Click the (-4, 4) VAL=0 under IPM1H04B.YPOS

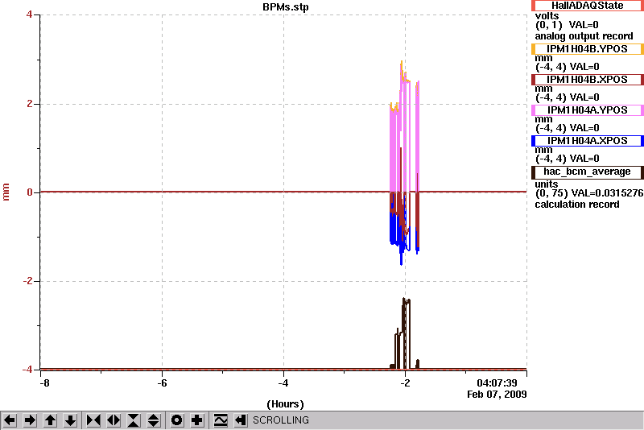coord(568,67)
